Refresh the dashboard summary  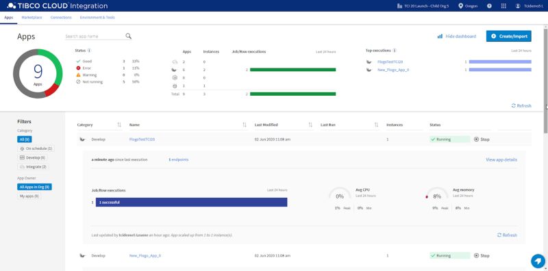(x=521, y=105)
